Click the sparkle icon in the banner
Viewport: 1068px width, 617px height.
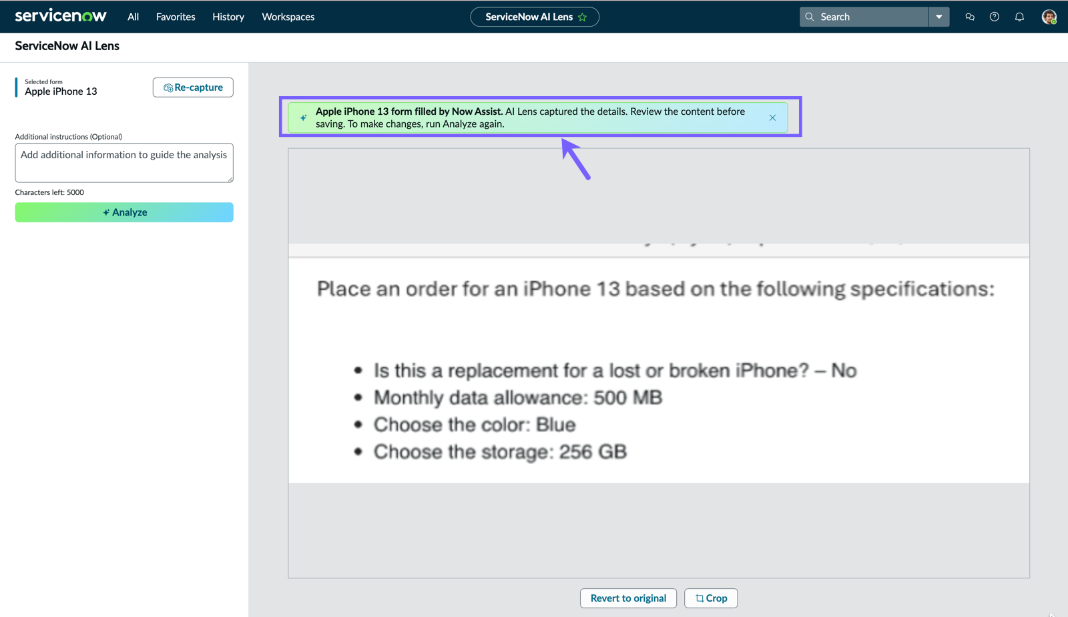pos(303,118)
